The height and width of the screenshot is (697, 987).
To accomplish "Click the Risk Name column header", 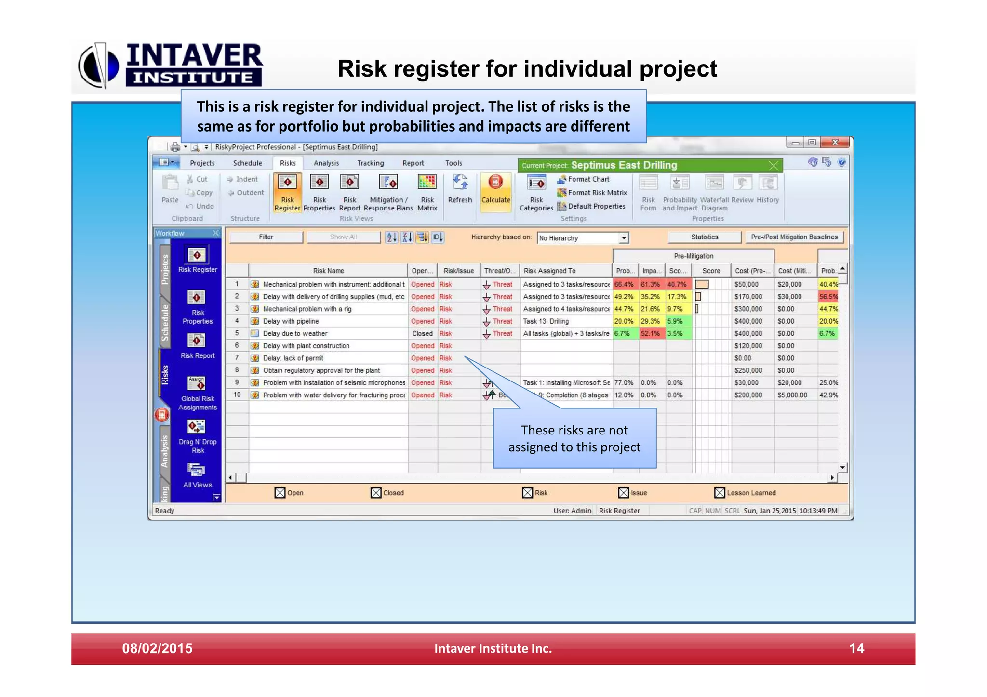I will pos(328,271).
